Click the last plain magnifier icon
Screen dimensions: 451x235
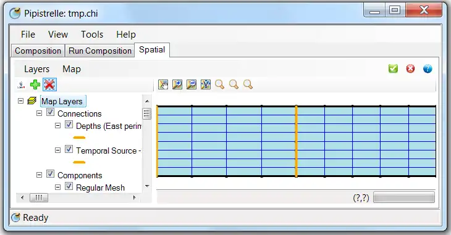pos(248,85)
